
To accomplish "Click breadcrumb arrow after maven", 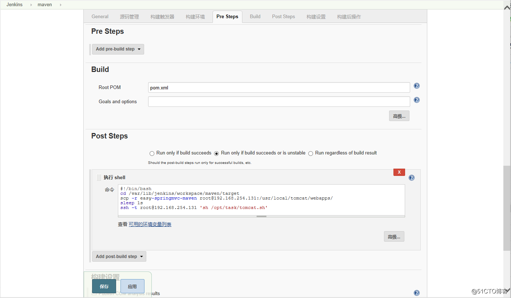I will click(60, 5).
